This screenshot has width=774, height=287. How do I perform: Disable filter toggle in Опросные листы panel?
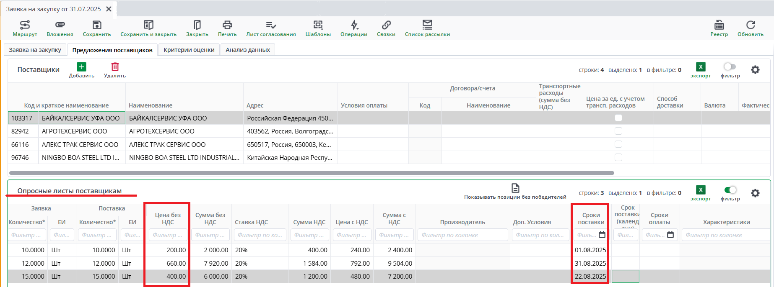pos(730,190)
